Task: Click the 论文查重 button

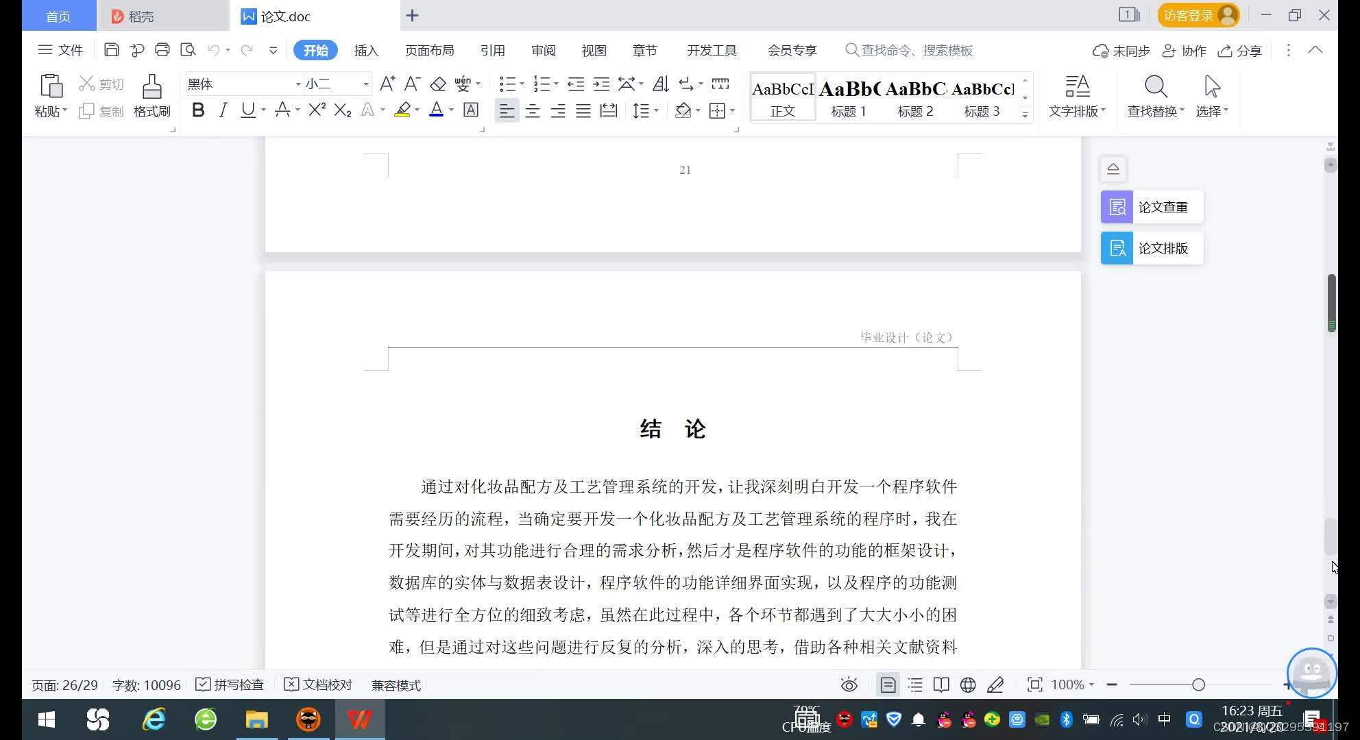Action: click(x=1152, y=207)
